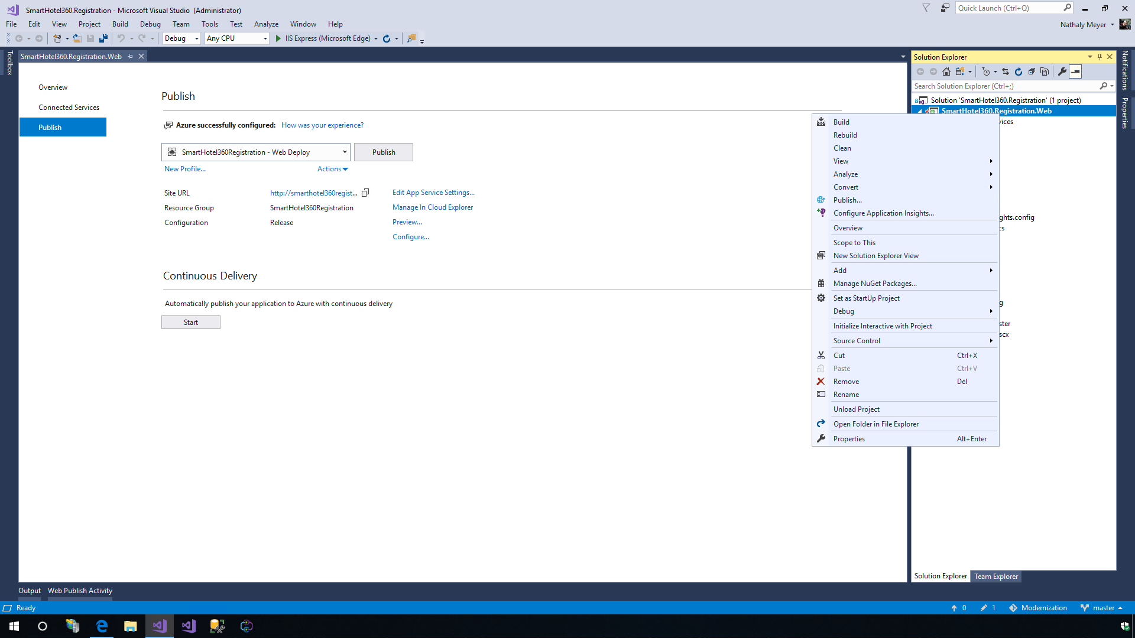This screenshot has width=1135, height=638.
Task: Toggle Preview Selected Items button
Action: coord(1076,71)
